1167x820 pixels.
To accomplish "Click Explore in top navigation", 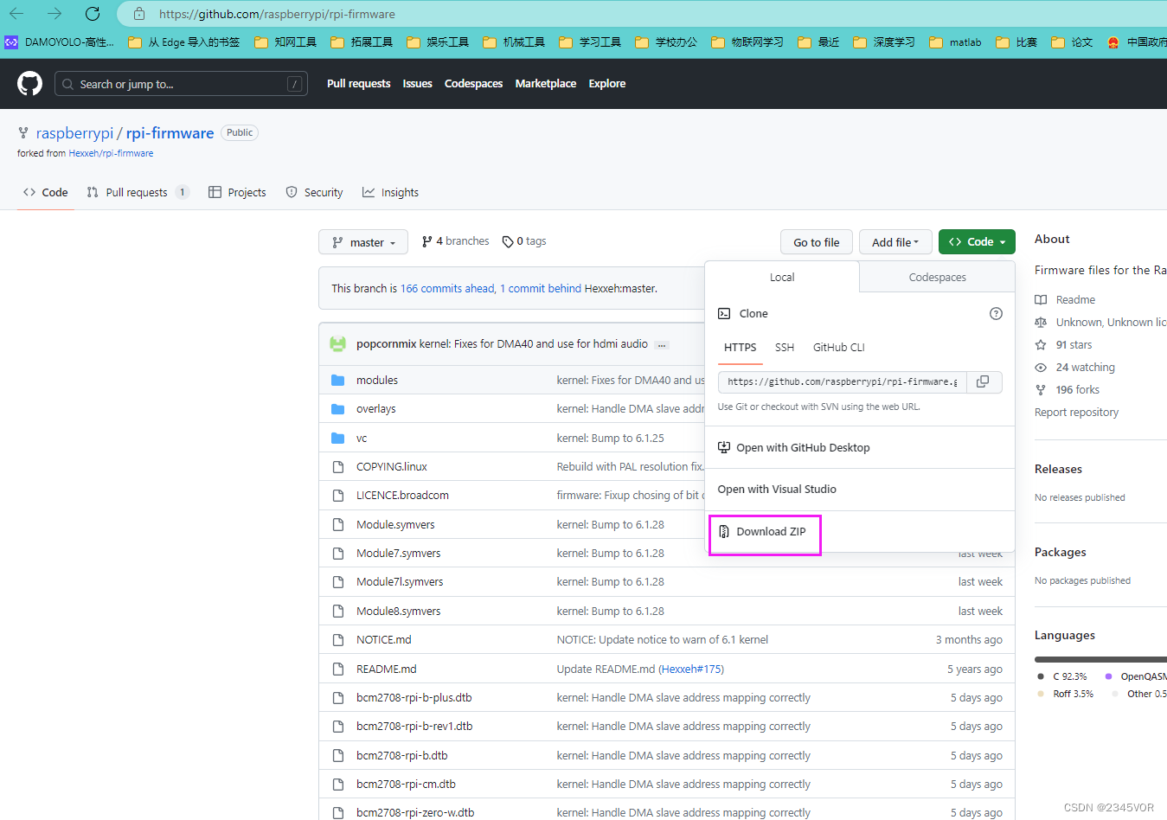I will click(x=606, y=84).
